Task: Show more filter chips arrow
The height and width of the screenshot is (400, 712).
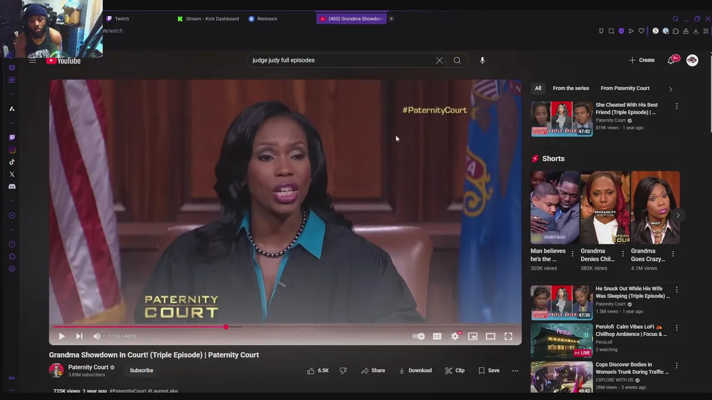Action: [670, 89]
